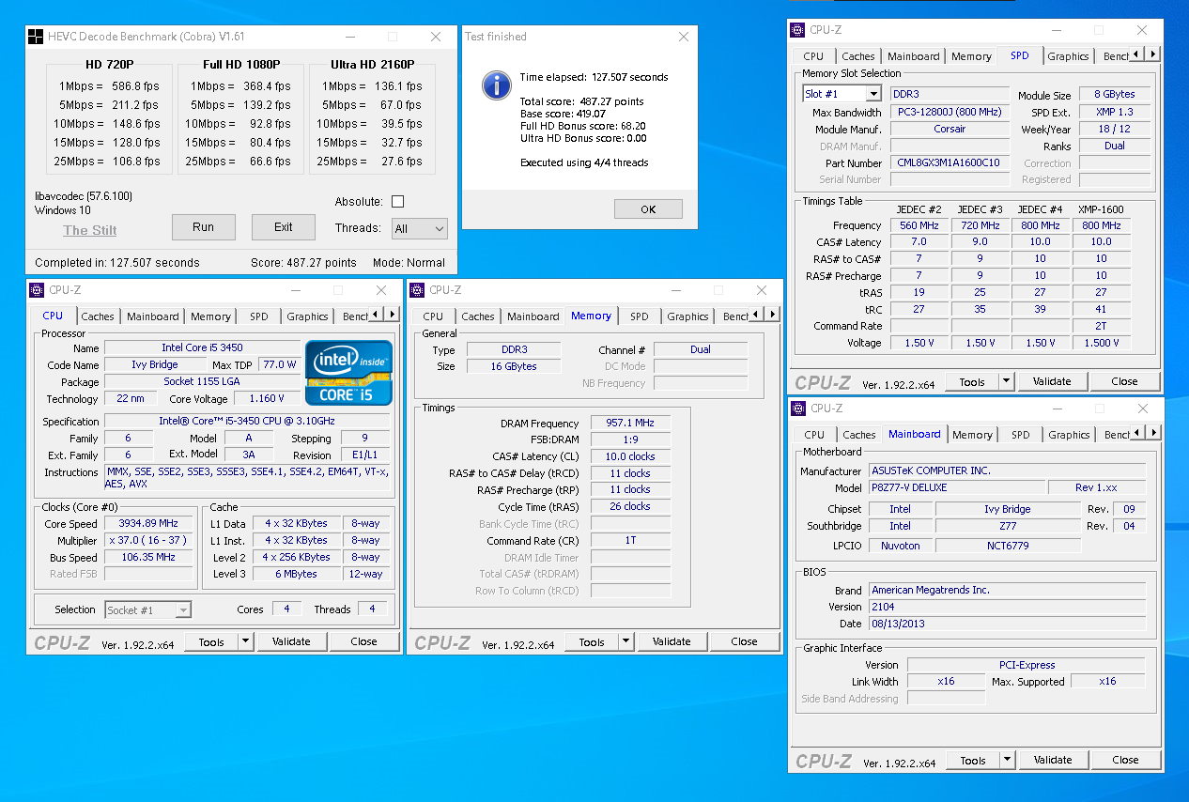
Task: Click the processor Name field Intel Core i5 3450
Action: click(x=202, y=347)
